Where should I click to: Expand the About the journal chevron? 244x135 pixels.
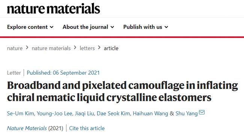pyautogui.click(x=112, y=27)
